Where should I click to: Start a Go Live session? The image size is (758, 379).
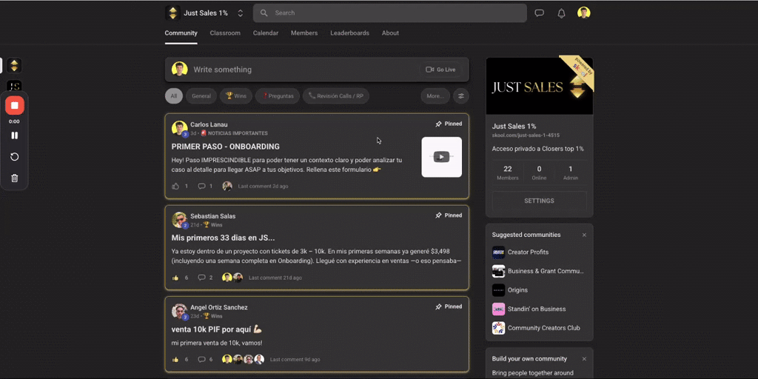tap(441, 70)
